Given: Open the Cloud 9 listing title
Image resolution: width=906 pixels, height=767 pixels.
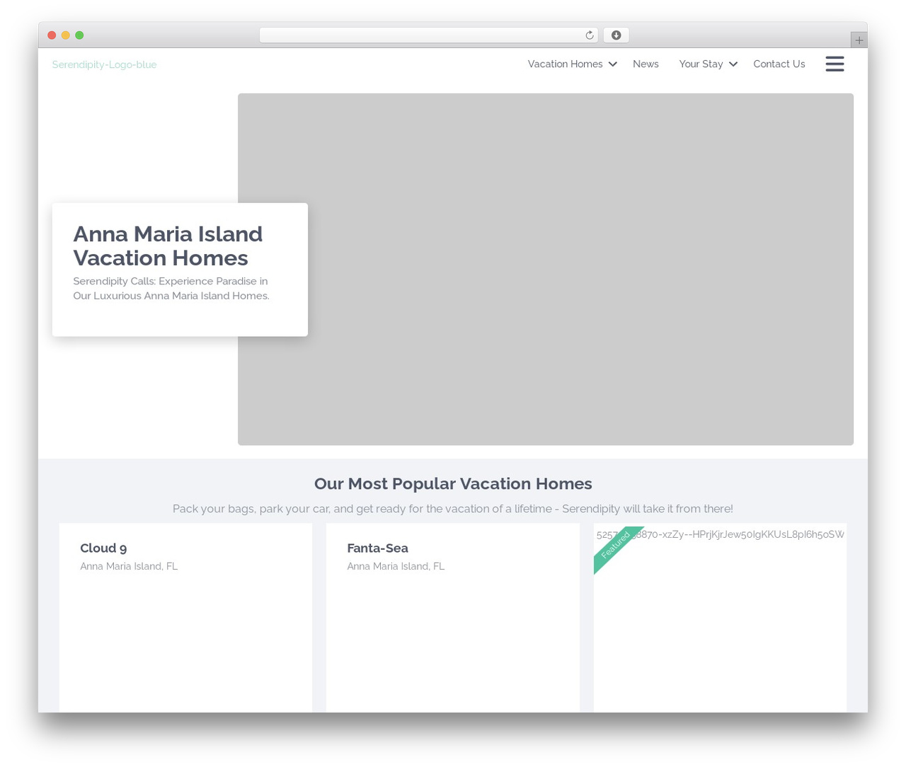Looking at the screenshot, I should click(103, 548).
